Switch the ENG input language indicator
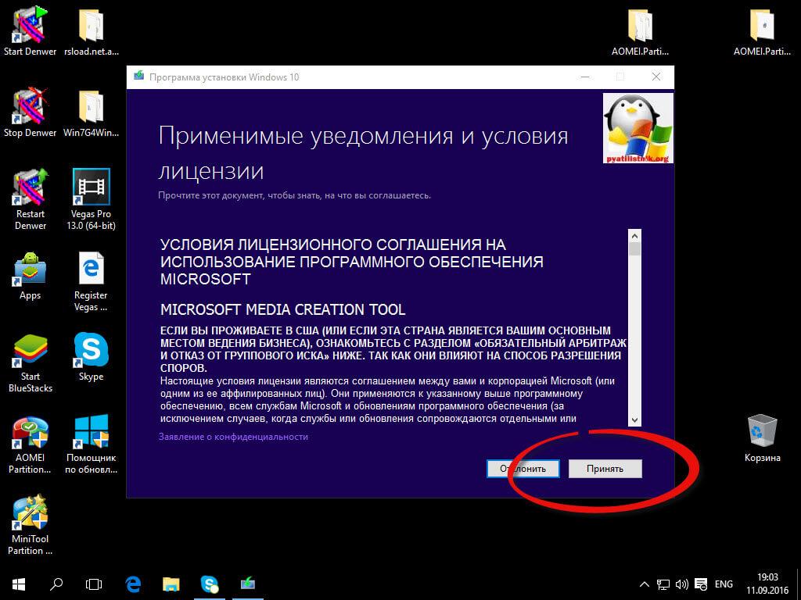Screen dimensions: 801x600 724,584
